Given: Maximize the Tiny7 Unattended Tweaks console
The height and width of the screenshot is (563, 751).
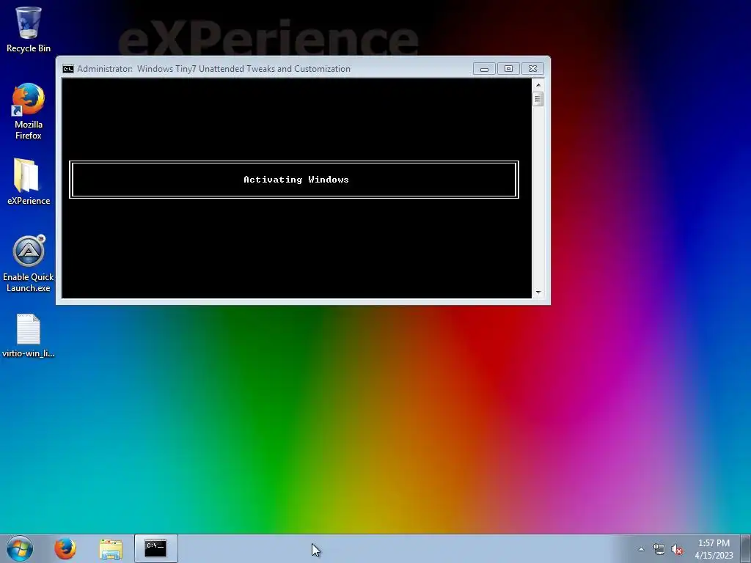Looking at the screenshot, I should pyautogui.click(x=508, y=69).
